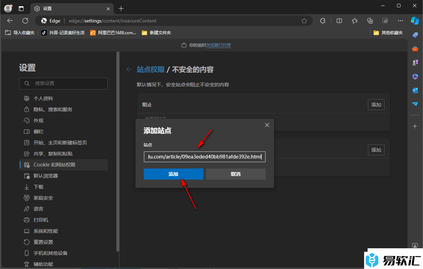Click the refresh page icon
The width and height of the screenshot is (423, 269).
point(25,21)
